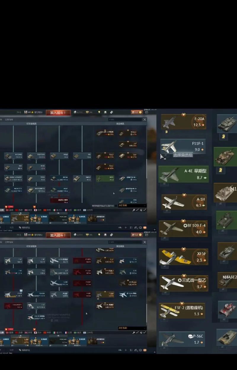Select the yellow-winged XF5F aircraft card
The height and width of the screenshot is (370, 237).
(183, 257)
